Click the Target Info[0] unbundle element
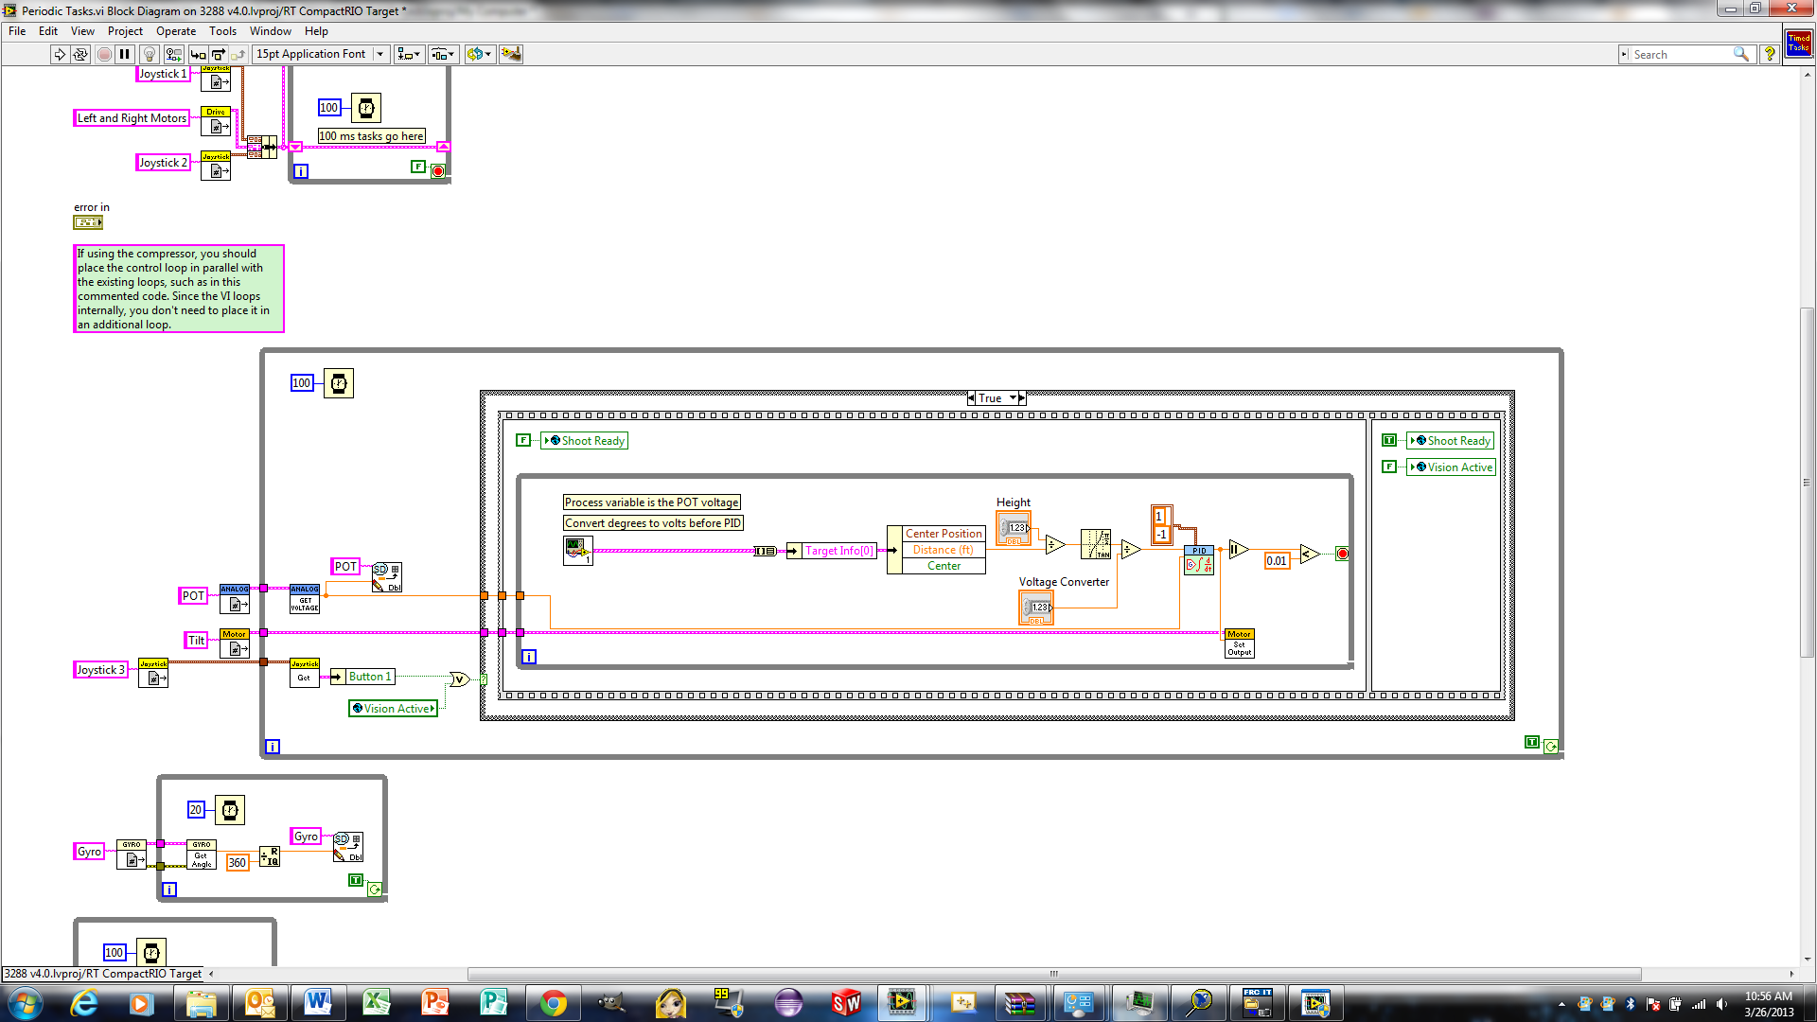 tap(839, 551)
